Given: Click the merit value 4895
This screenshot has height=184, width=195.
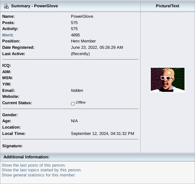Looking at the screenshot, I should tap(75, 35).
